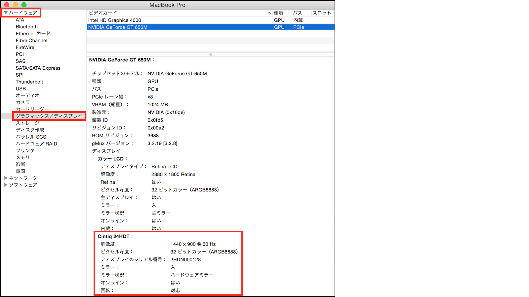The image size is (529, 297).
Task: Select SATA/SATA Express category
Action: (x=38, y=68)
